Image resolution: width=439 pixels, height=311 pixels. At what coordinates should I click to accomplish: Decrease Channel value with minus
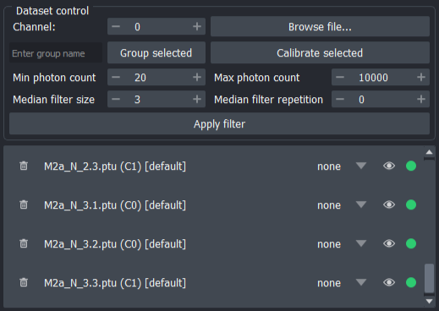click(116, 27)
